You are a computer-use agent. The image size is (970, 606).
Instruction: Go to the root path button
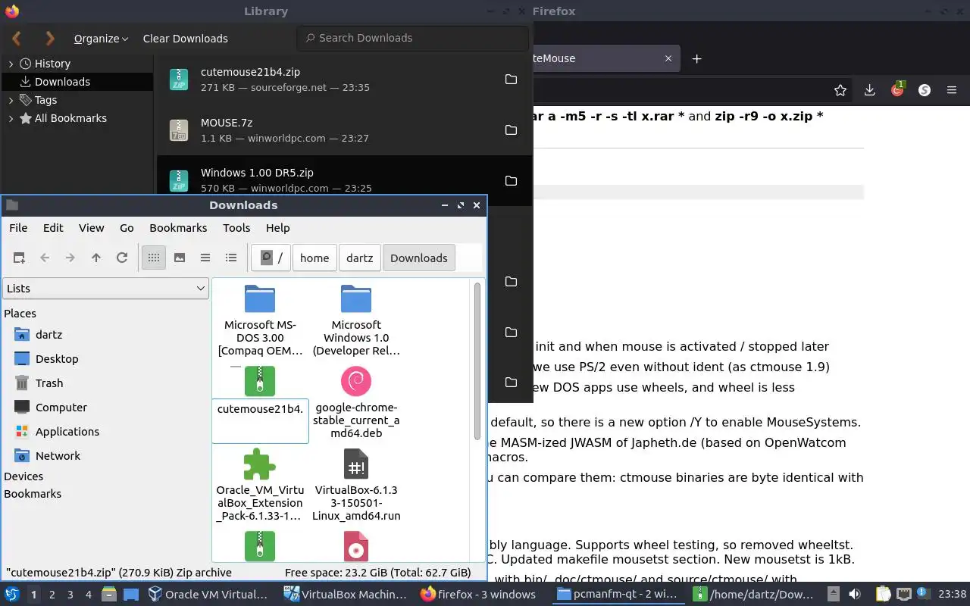[271, 258]
